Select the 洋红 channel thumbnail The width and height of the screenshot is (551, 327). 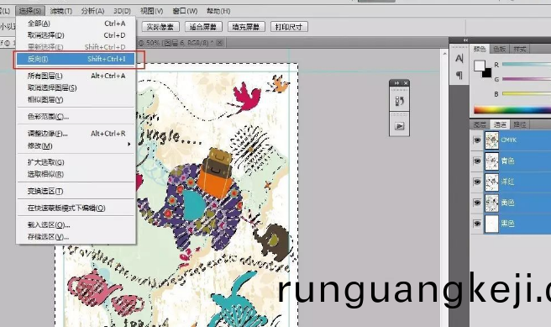pyautogui.click(x=491, y=182)
